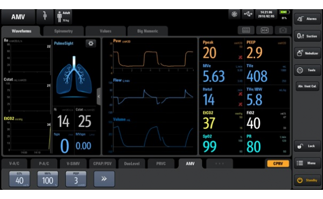Open the Tools menu
323x199 pixels.
click(x=307, y=70)
